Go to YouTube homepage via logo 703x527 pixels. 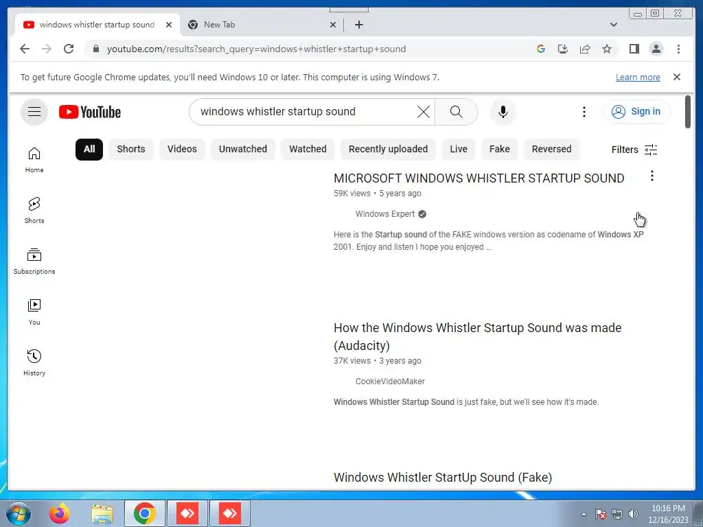90,112
